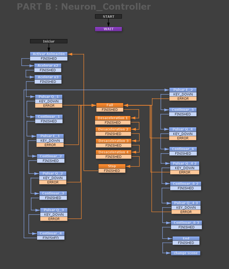Click the orange Stop state header
Image resolution: width=229 pixels, height=269 pixels.
coord(112,166)
